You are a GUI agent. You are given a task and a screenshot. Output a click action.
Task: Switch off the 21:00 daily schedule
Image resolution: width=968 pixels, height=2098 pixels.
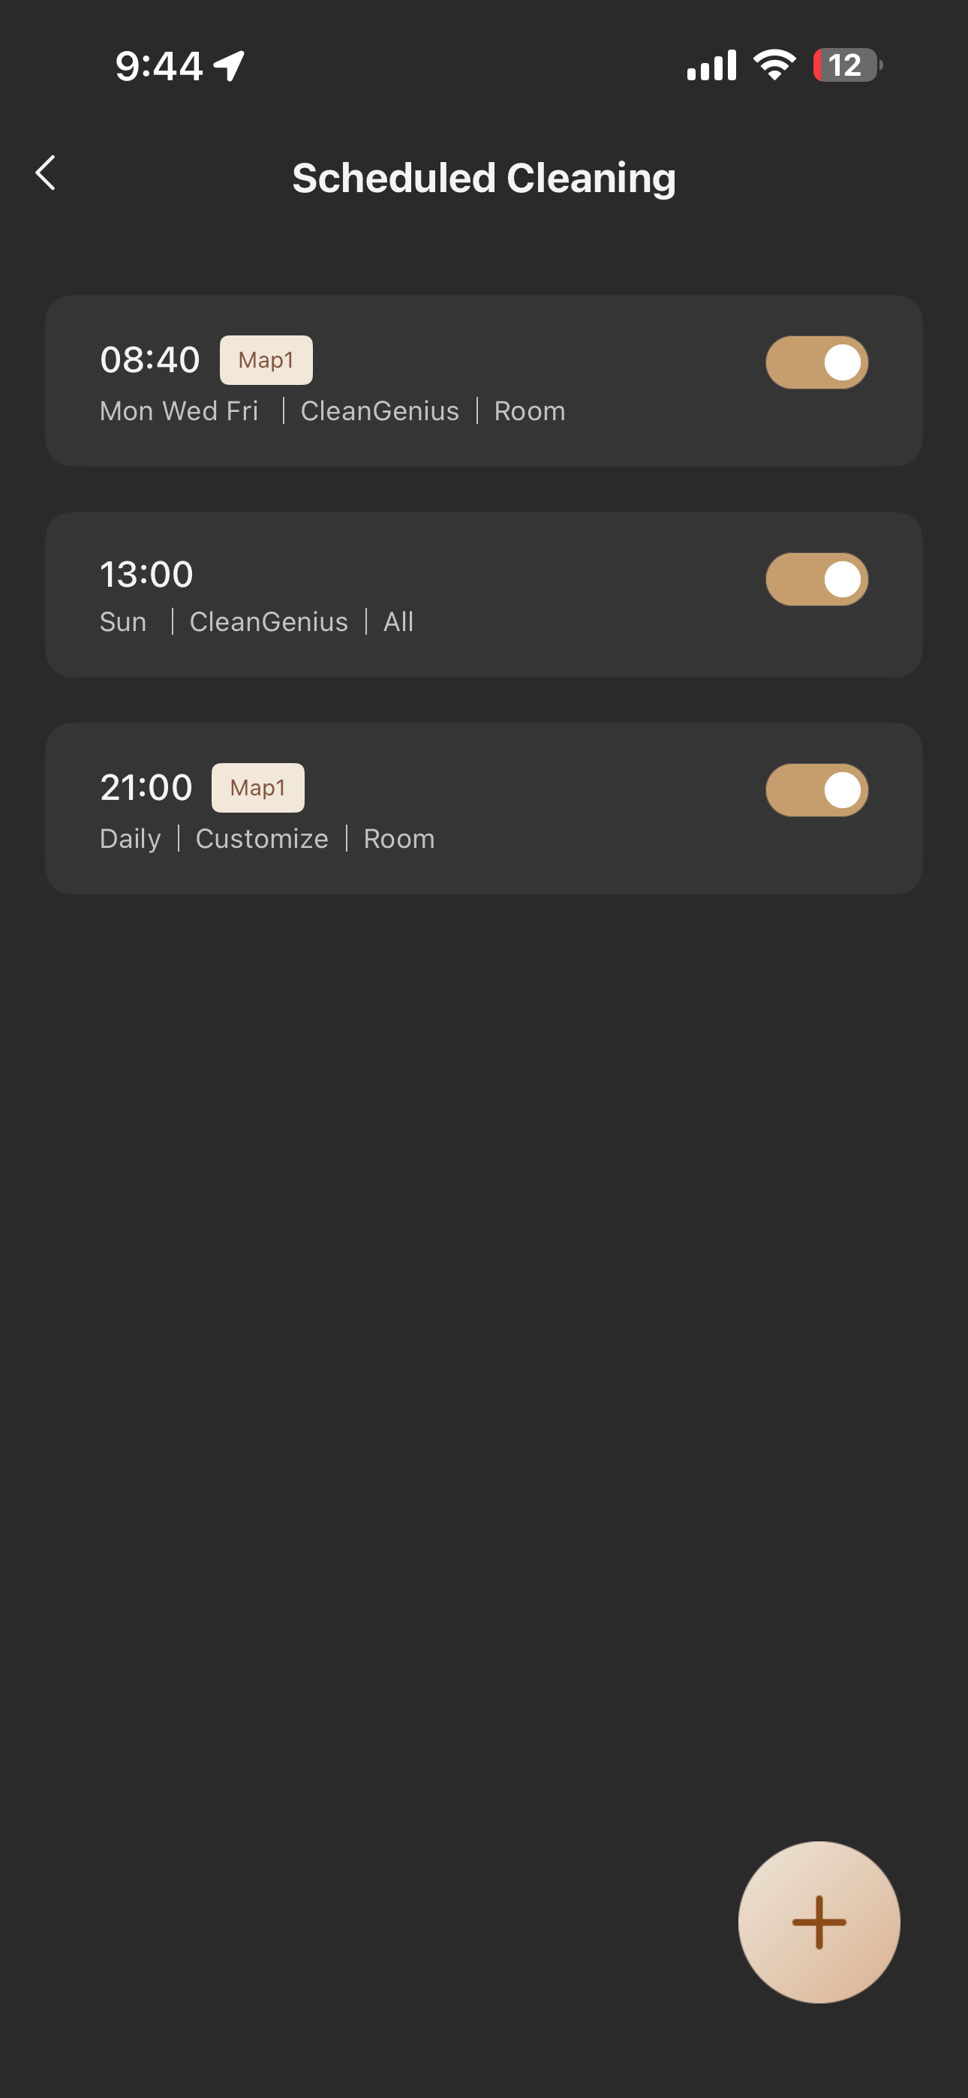pyautogui.click(x=816, y=790)
